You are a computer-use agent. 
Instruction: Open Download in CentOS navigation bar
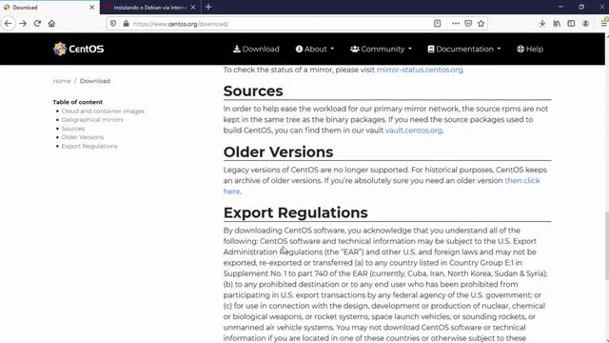(256, 49)
